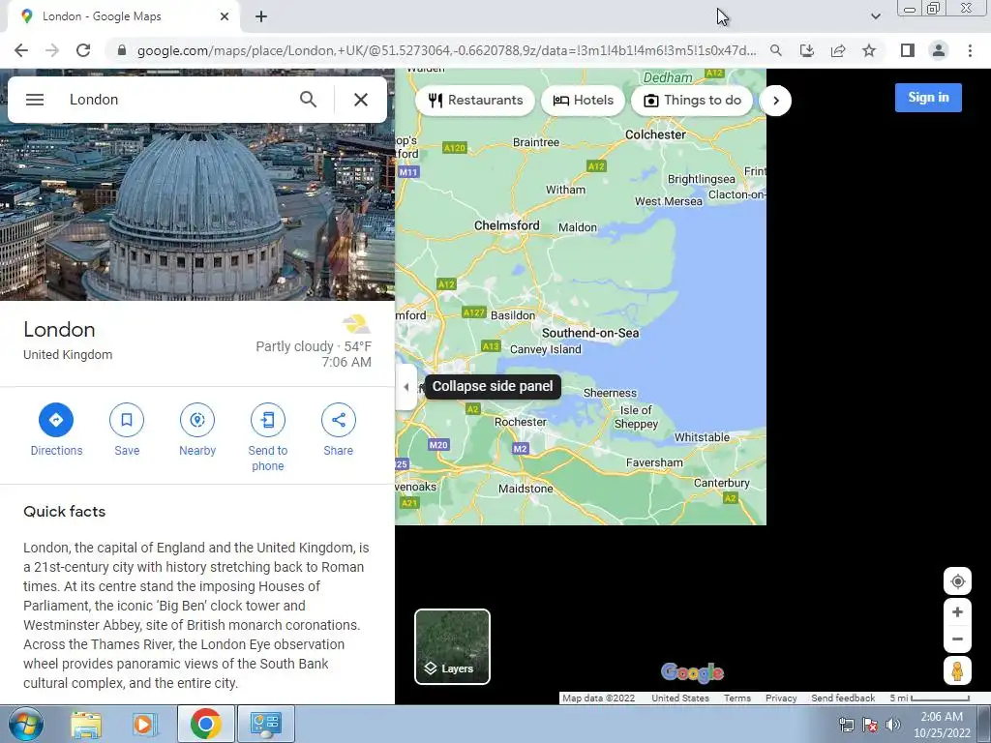Image resolution: width=991 pixels, height=743 pixels.
Task: Click the partly cloudy weather icon
Action: coord(356,324)
